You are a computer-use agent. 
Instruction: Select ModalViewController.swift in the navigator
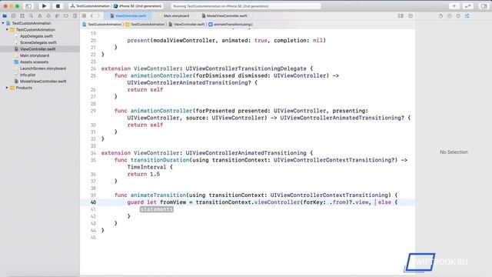point(43,82)
